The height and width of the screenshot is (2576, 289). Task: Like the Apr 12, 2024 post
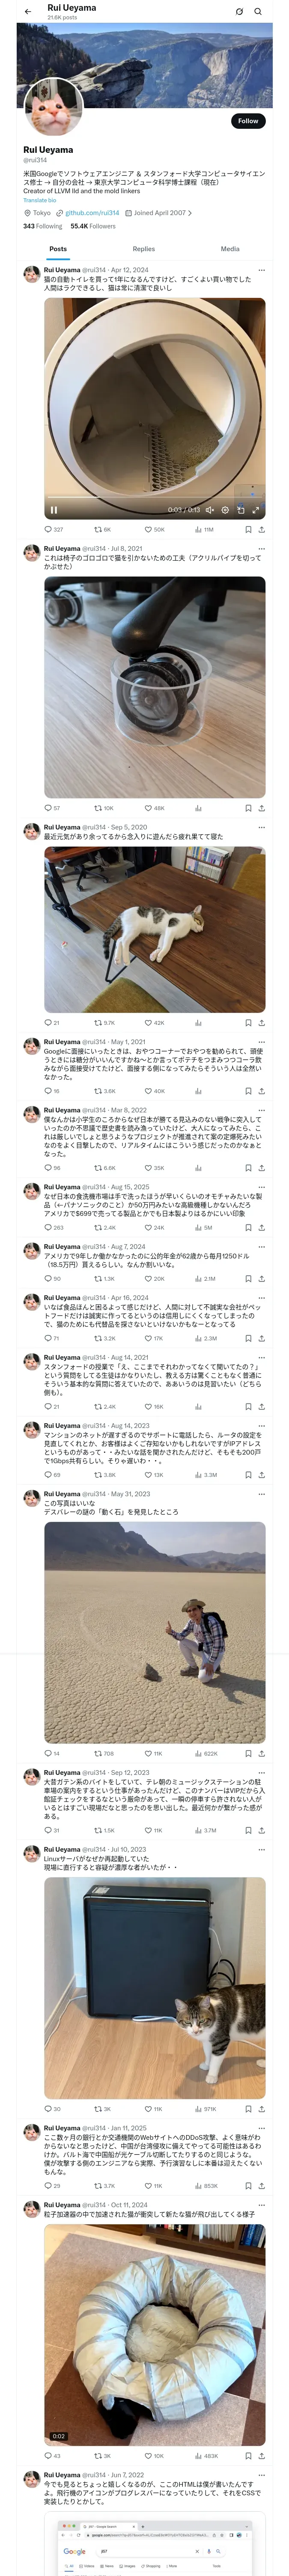[147, 530]
